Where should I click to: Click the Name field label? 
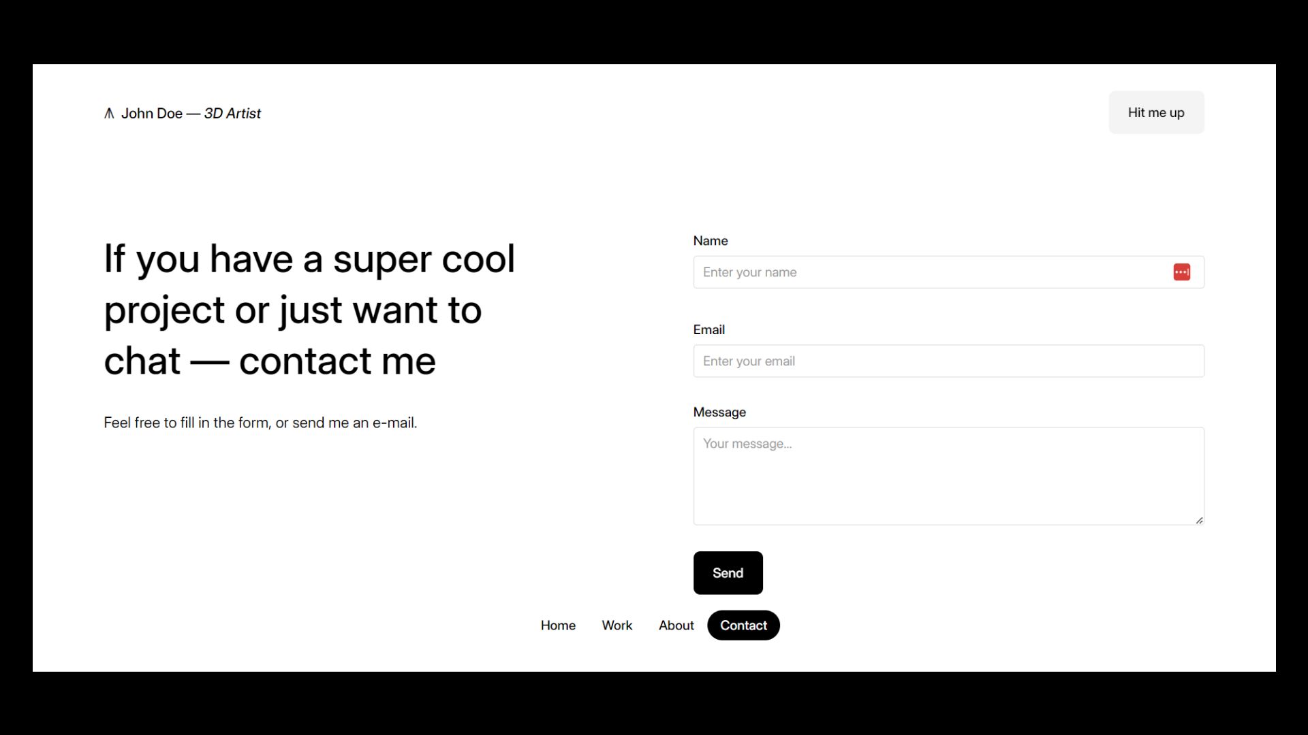click(x=711, y=240)
